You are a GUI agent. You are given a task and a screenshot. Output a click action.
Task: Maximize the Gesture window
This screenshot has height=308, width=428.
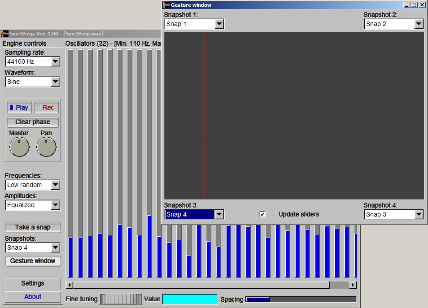414,5
